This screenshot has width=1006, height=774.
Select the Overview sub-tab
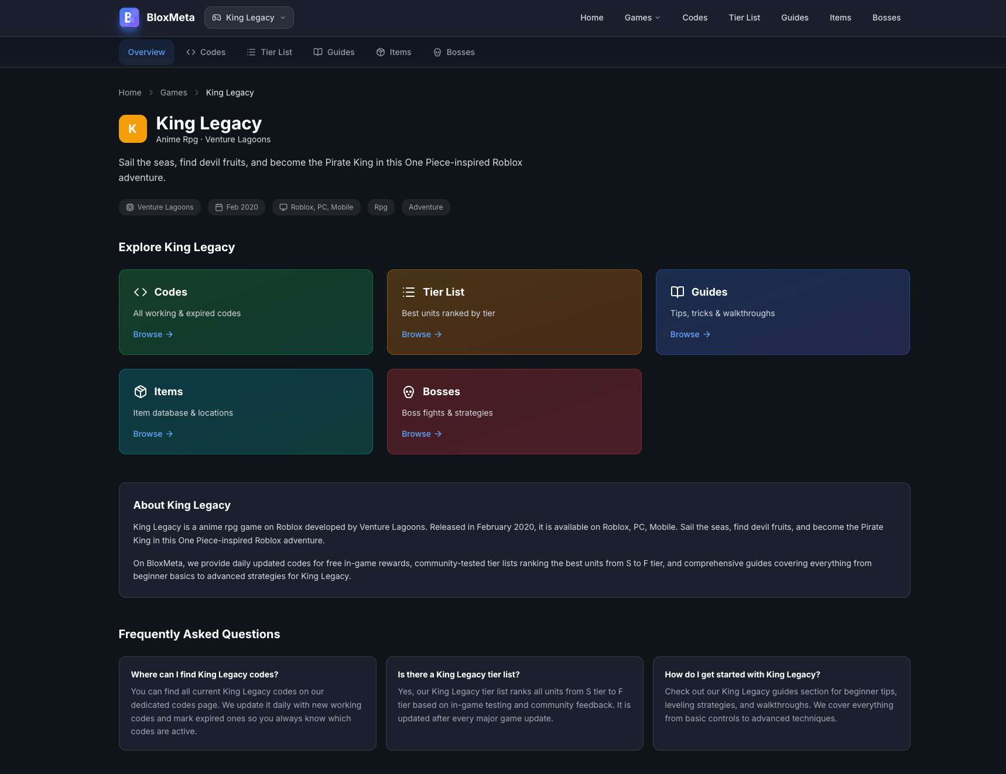(146, 52)
